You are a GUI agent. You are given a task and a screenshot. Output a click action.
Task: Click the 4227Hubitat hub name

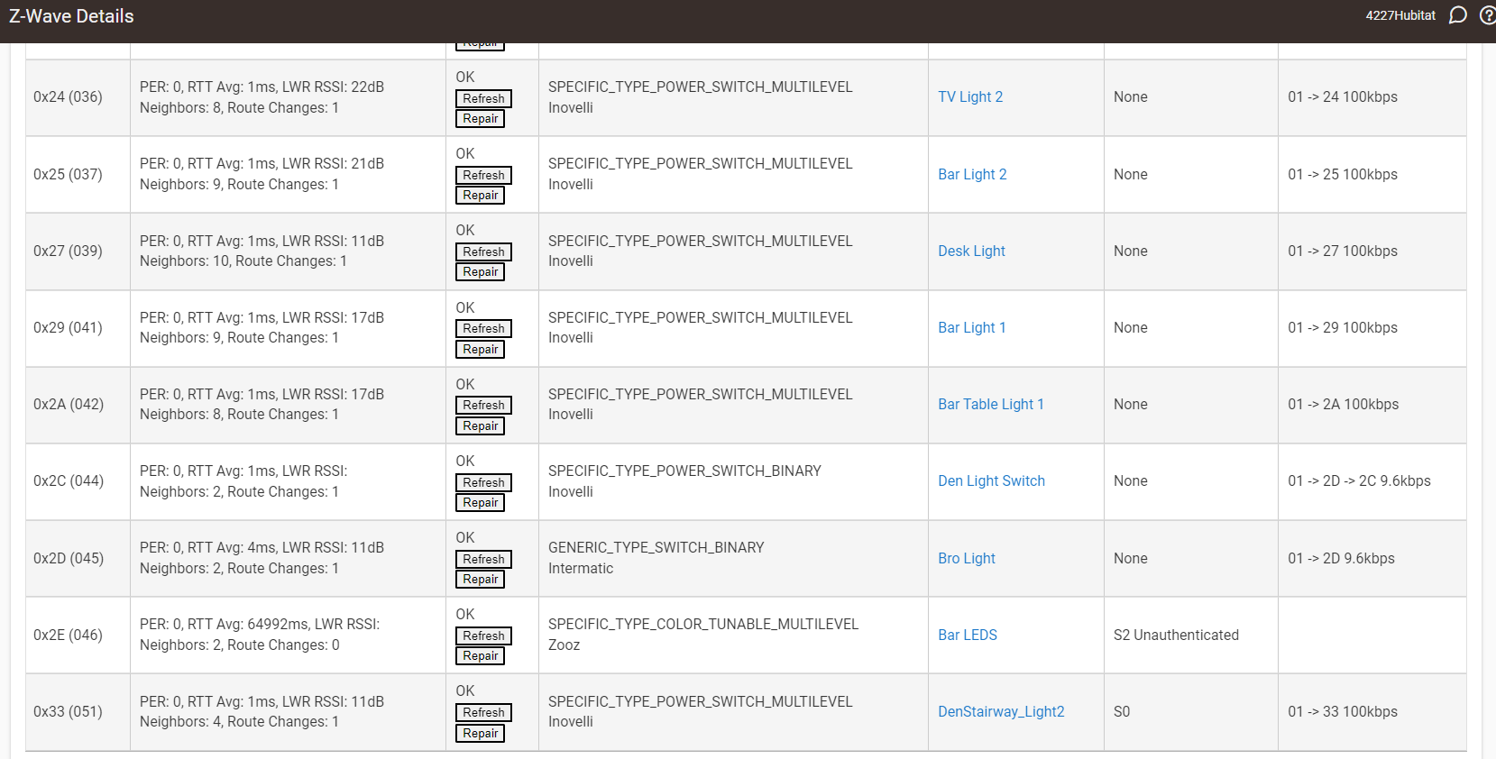pos(1400,15)
